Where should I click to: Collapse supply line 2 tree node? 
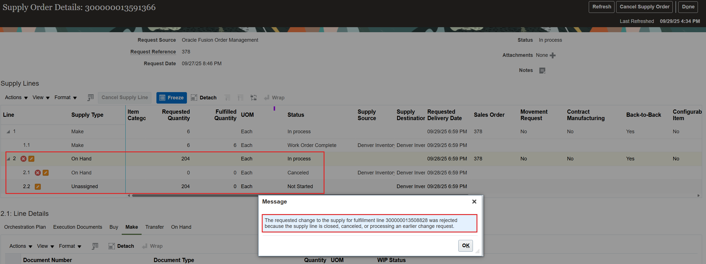pos(8,159)
